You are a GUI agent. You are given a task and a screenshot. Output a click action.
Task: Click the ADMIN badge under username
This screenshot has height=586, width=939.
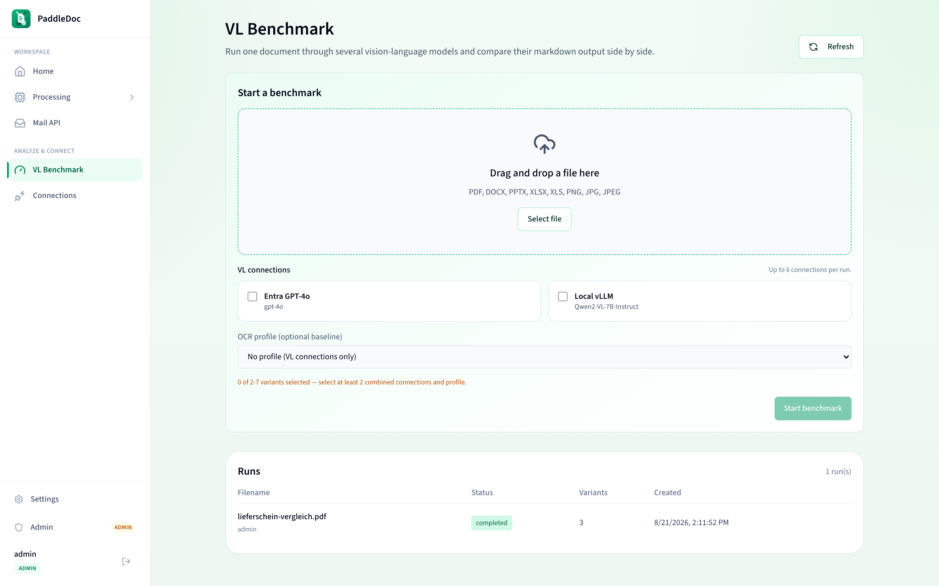(x=28, y=568)
